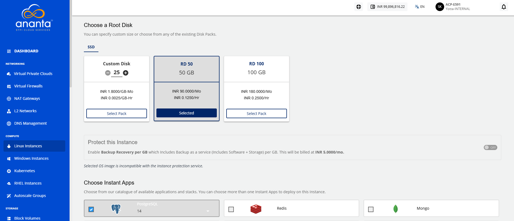Open PostgreSQL version 14 dropdown
This screenshot has width=514, height=221.
pos(173,211)
